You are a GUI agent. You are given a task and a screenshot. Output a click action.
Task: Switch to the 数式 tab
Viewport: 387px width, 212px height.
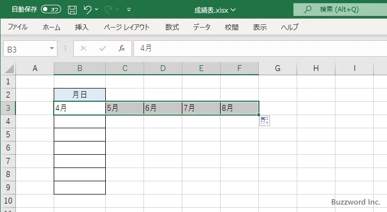tap(172, 27)
